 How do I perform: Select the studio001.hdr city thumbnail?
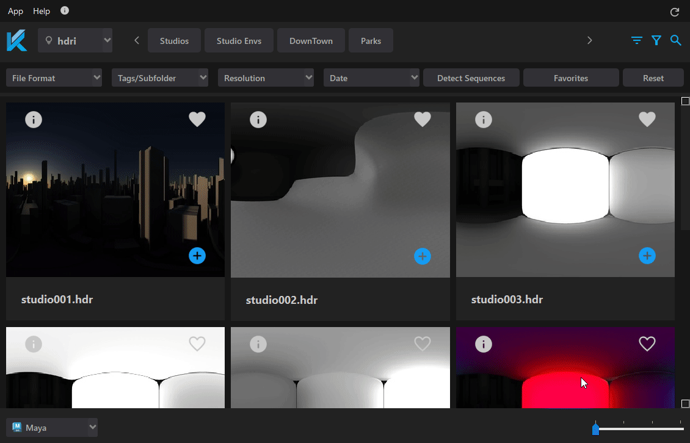pos(115,190)
